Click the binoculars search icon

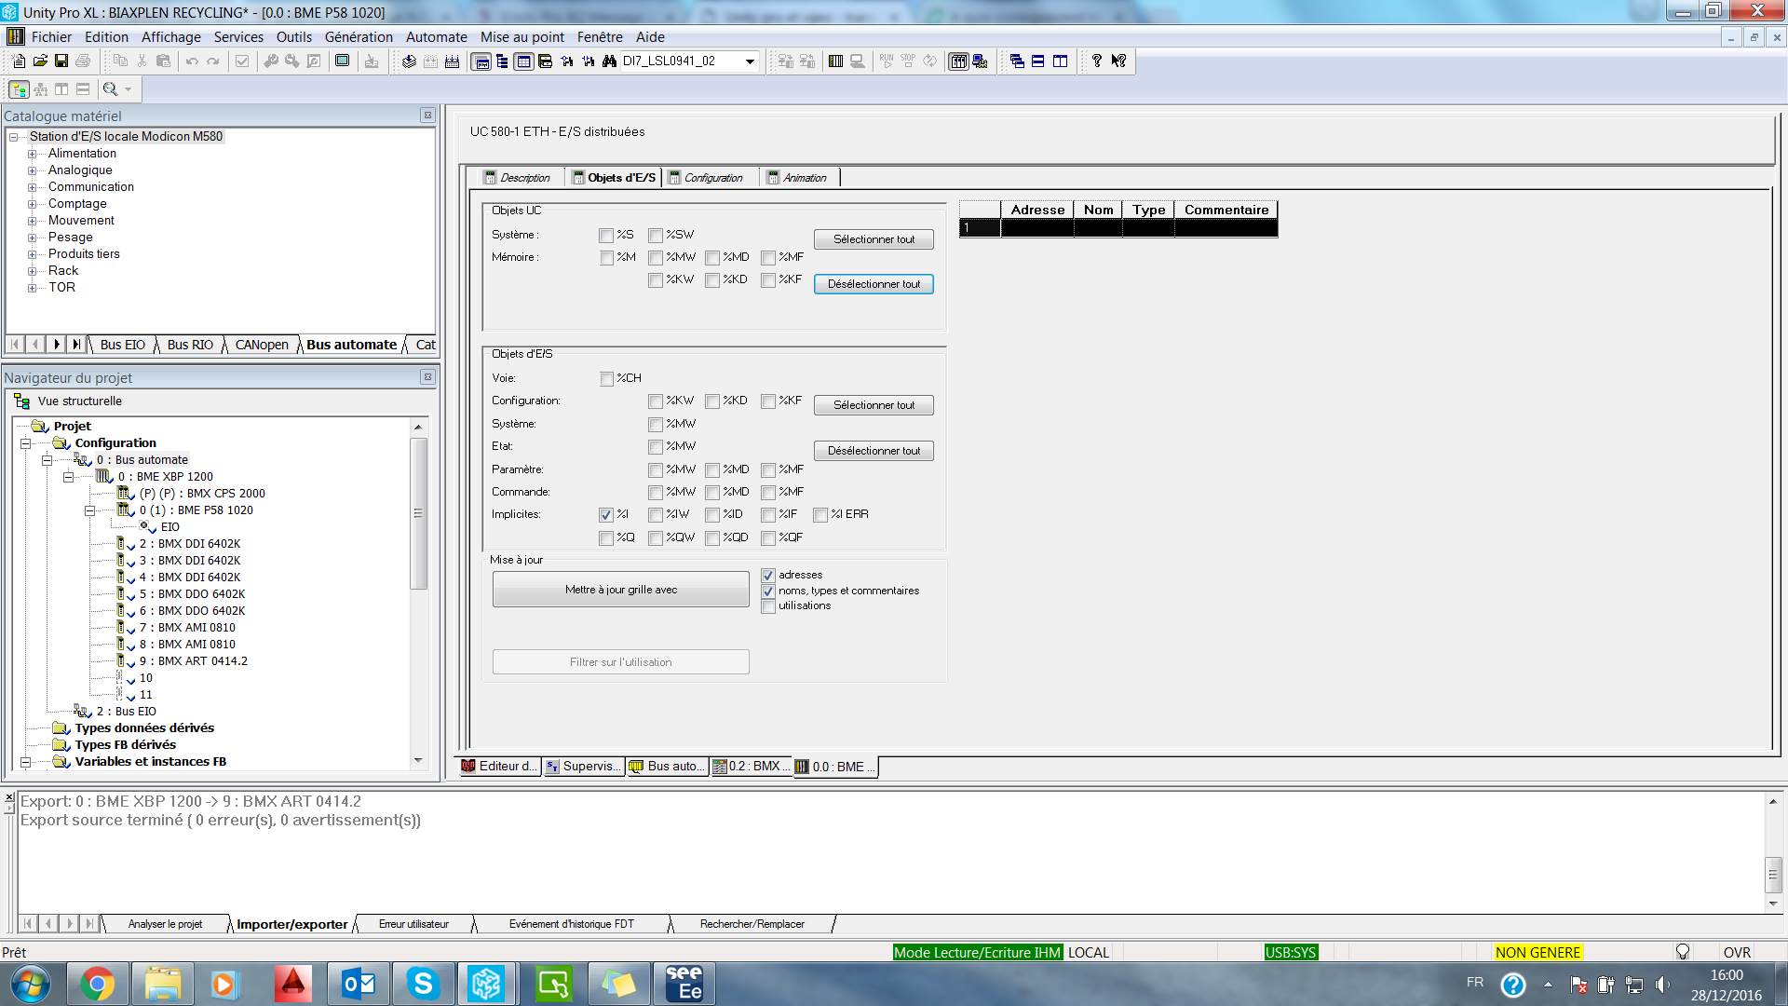pyautogui.click(x=609, y=61)
